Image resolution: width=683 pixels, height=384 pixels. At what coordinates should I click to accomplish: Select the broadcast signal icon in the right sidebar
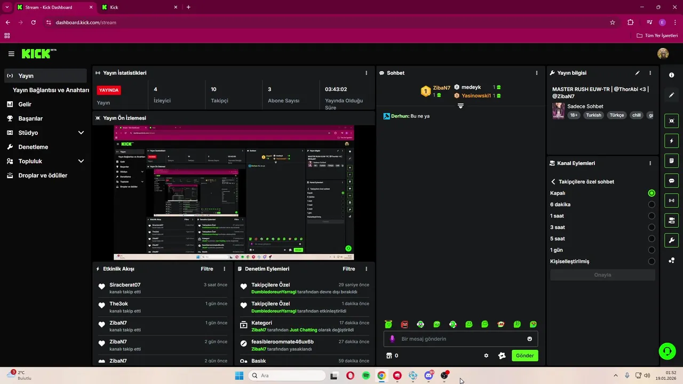pos(671,201)
